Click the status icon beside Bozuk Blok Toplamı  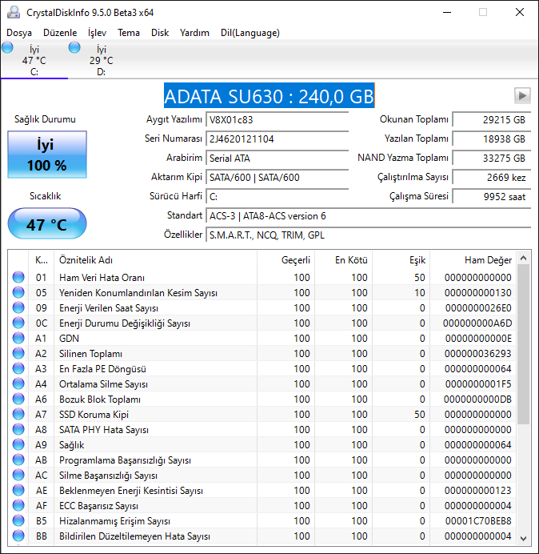(x=18, y=399)
